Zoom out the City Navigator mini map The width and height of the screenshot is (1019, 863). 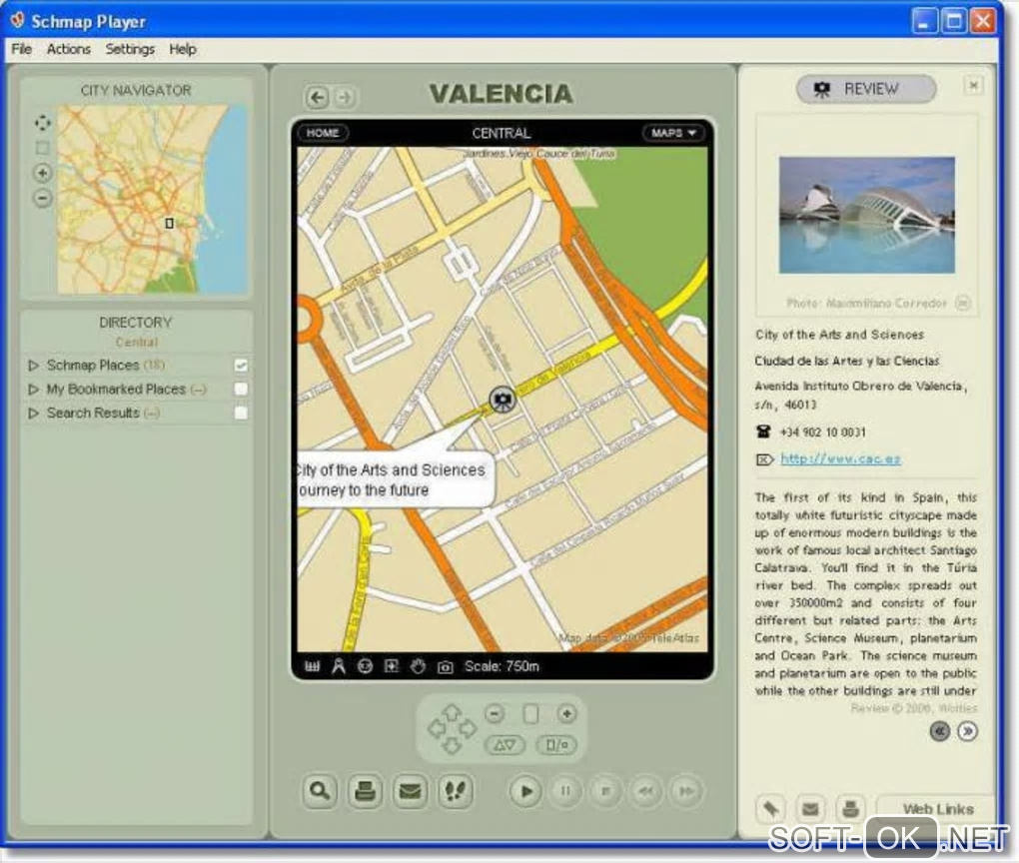click(x=42, y=198)
